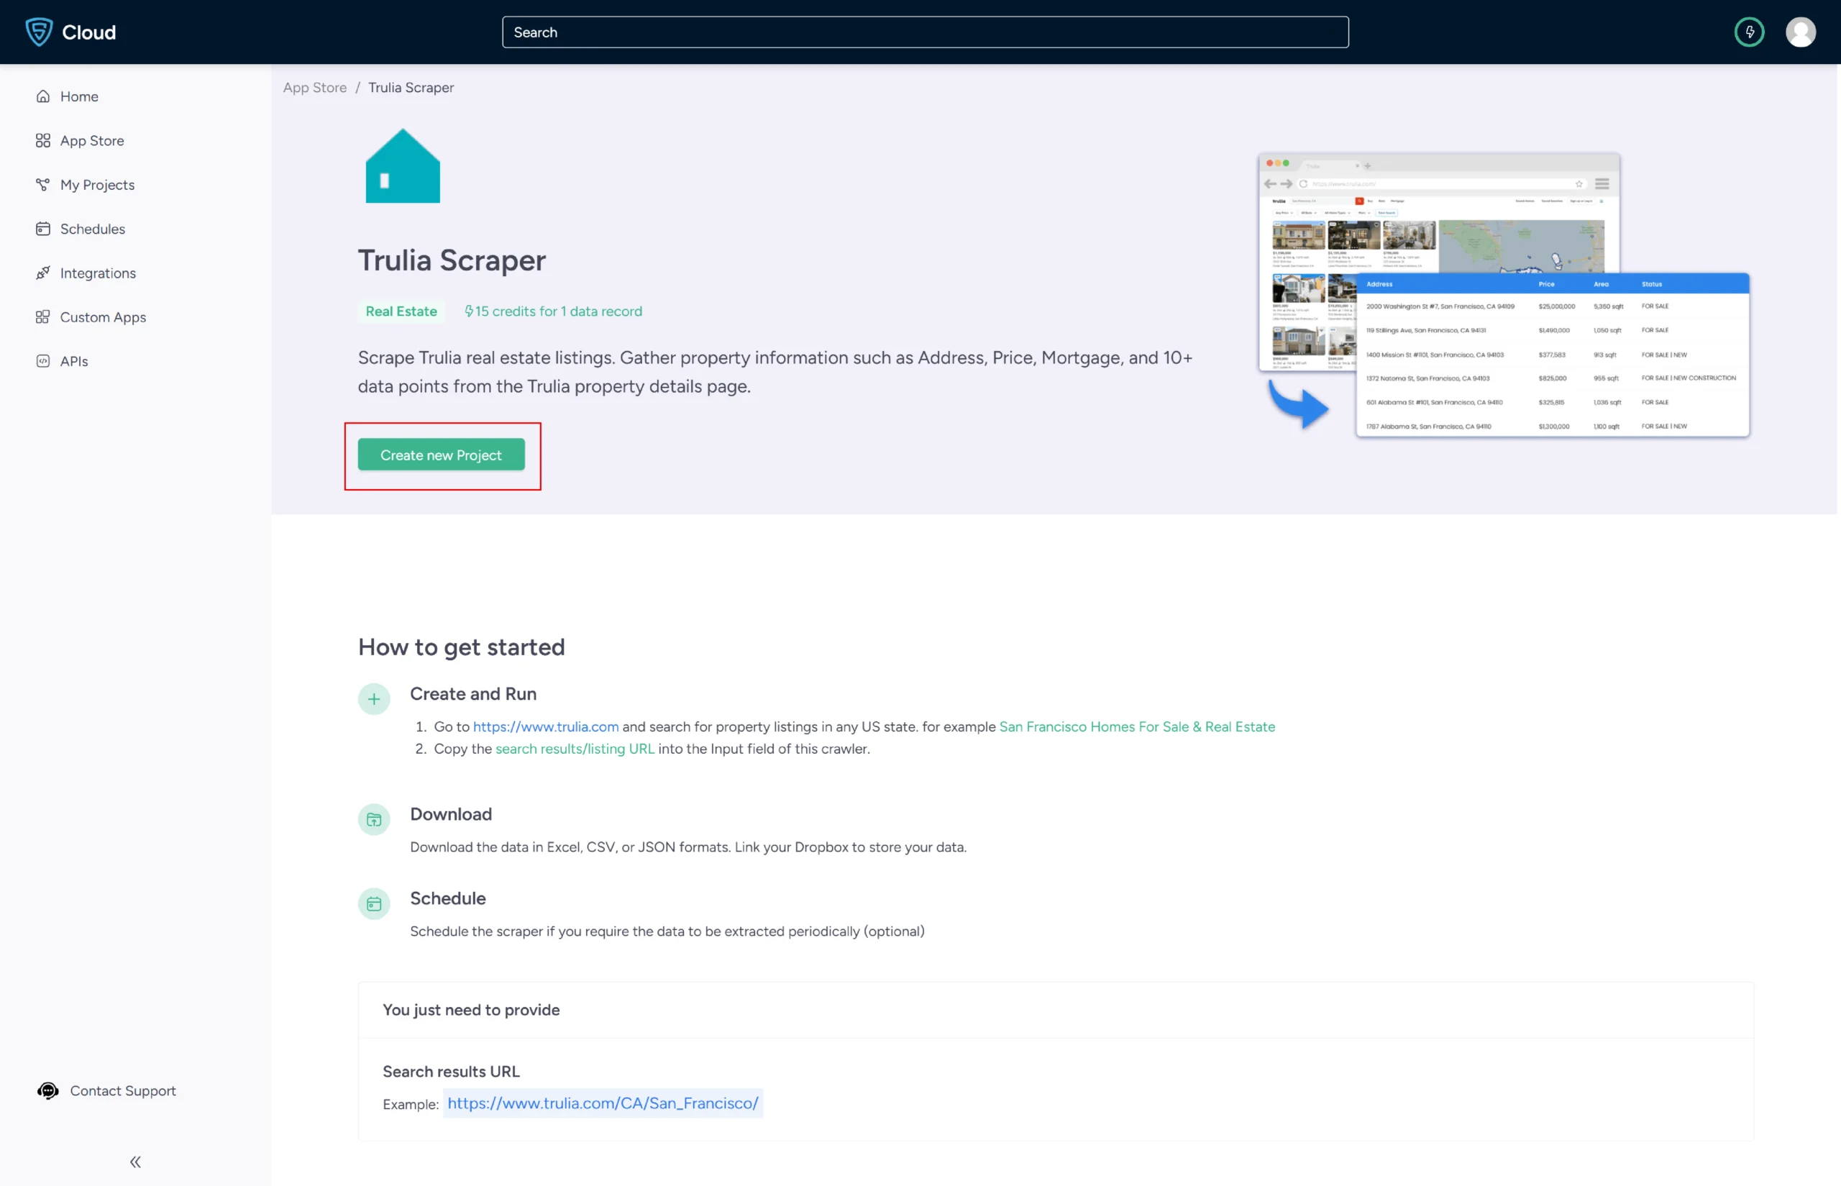Click the 'How to get started' heading

coord(461,647)
